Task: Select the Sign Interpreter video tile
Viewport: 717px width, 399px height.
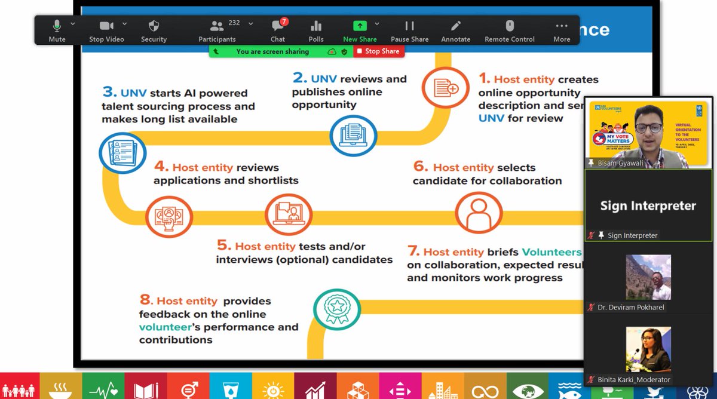Action: click(x=648, y=205)
